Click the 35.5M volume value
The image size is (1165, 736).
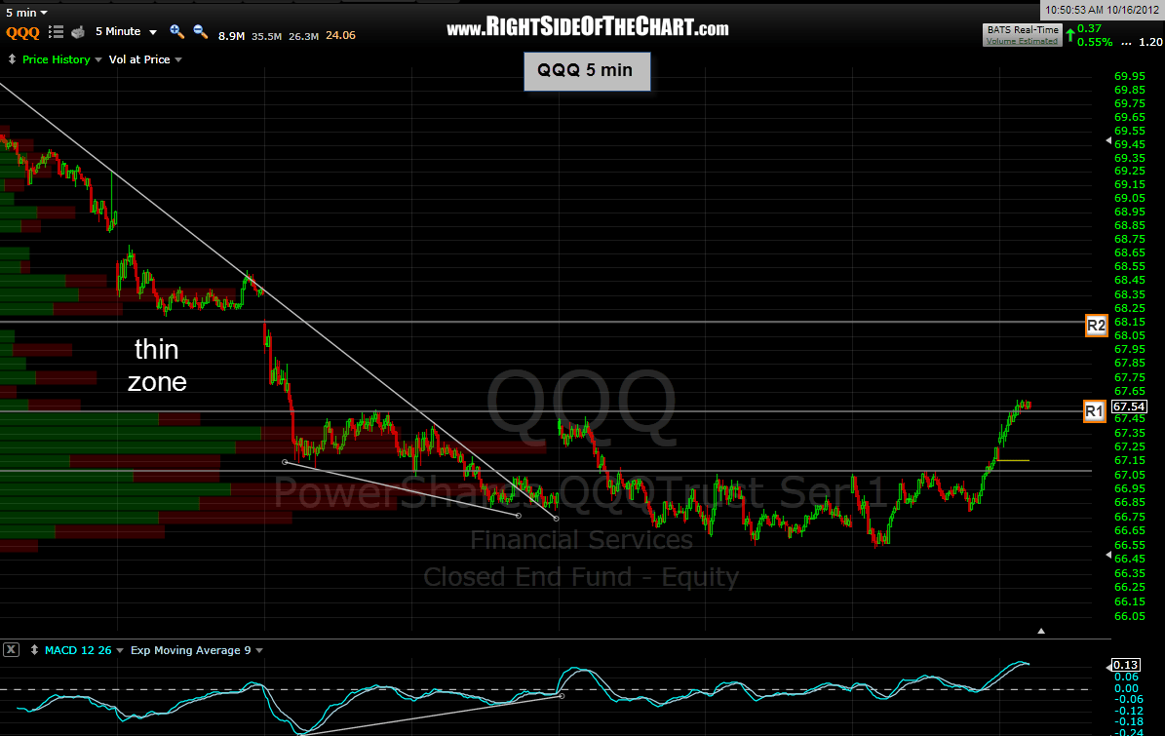(267, 36)
